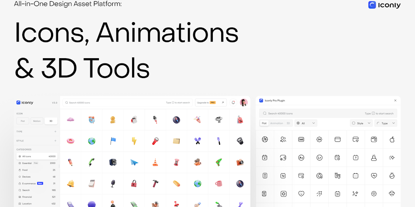
Task: Select the Apple logo icon in plugin
Action: 392,139
